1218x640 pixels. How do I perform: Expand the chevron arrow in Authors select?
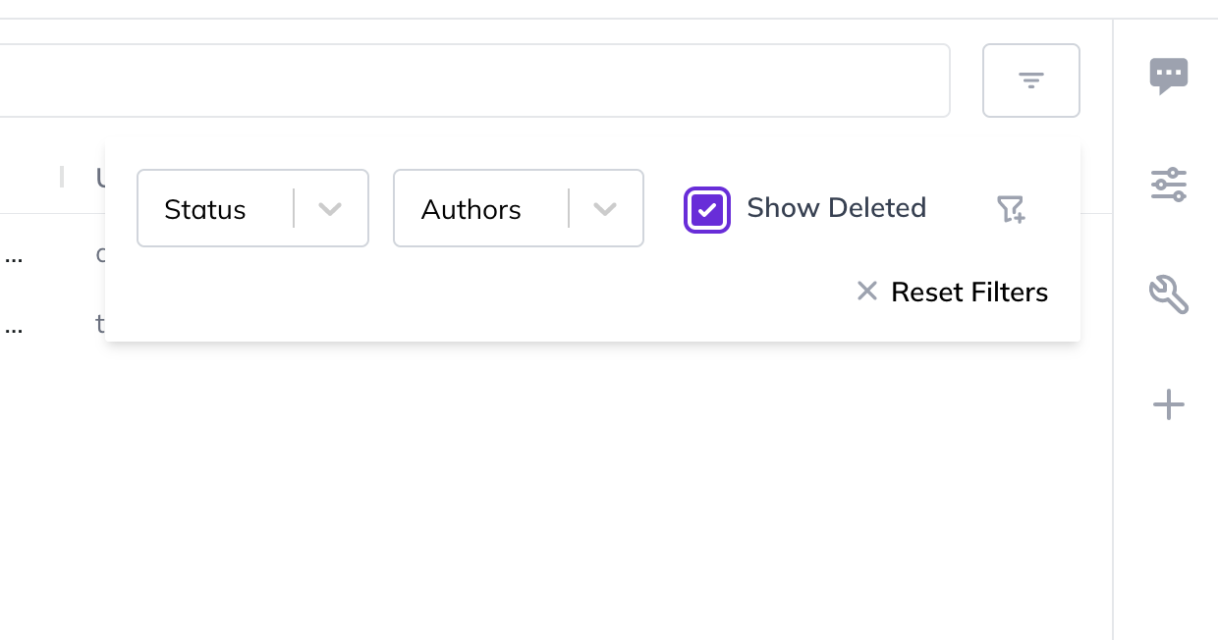tap(605, 209)
